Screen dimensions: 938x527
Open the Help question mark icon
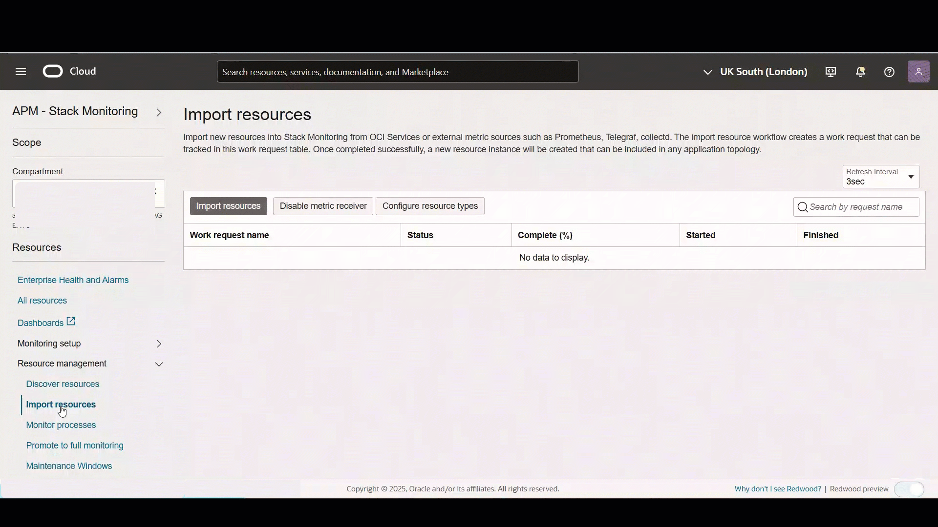click(889, 71)
